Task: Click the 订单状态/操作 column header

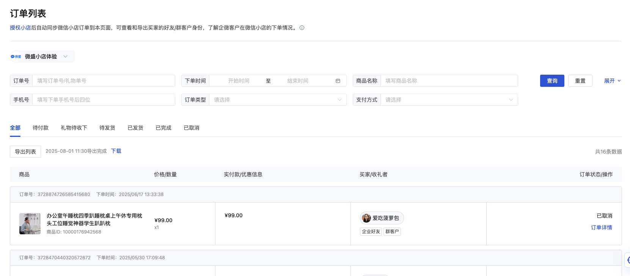Action: [596, 174]
